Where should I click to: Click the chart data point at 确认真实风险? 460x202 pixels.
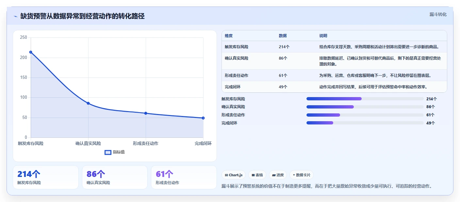[x=88, y=103]
